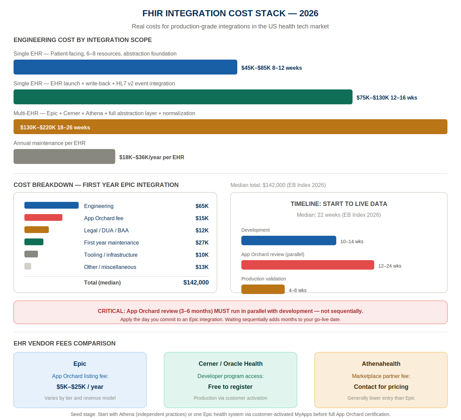This screenshot has width=461, height=420.
Task: Click the ENGINEERING COST BY INTEGRATION SCOPE heading
Action: click(x=83, y=40)
